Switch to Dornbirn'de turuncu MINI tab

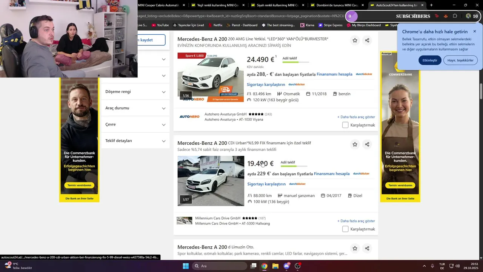click(x=337, y=5)
